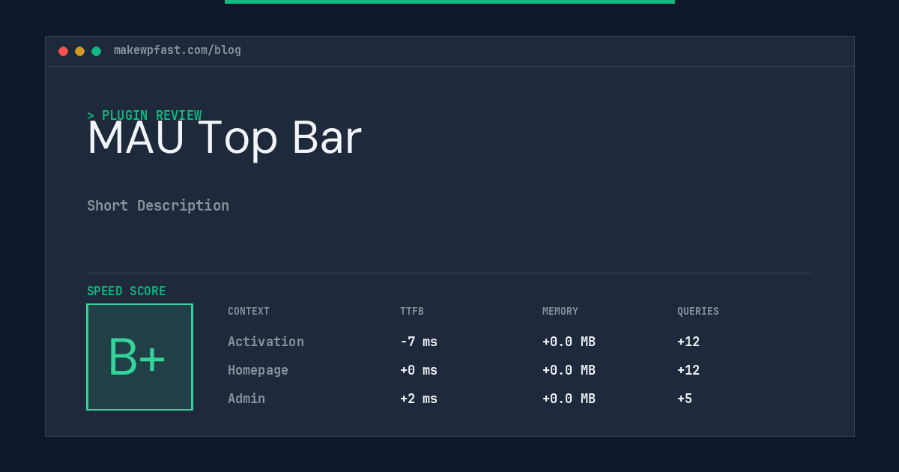This screenshot has width=899, height=472.
Task: Click the 'MAU Top Bar' title
Action: (224, 138)
